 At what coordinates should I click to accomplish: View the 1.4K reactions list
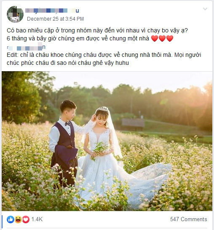37,219
